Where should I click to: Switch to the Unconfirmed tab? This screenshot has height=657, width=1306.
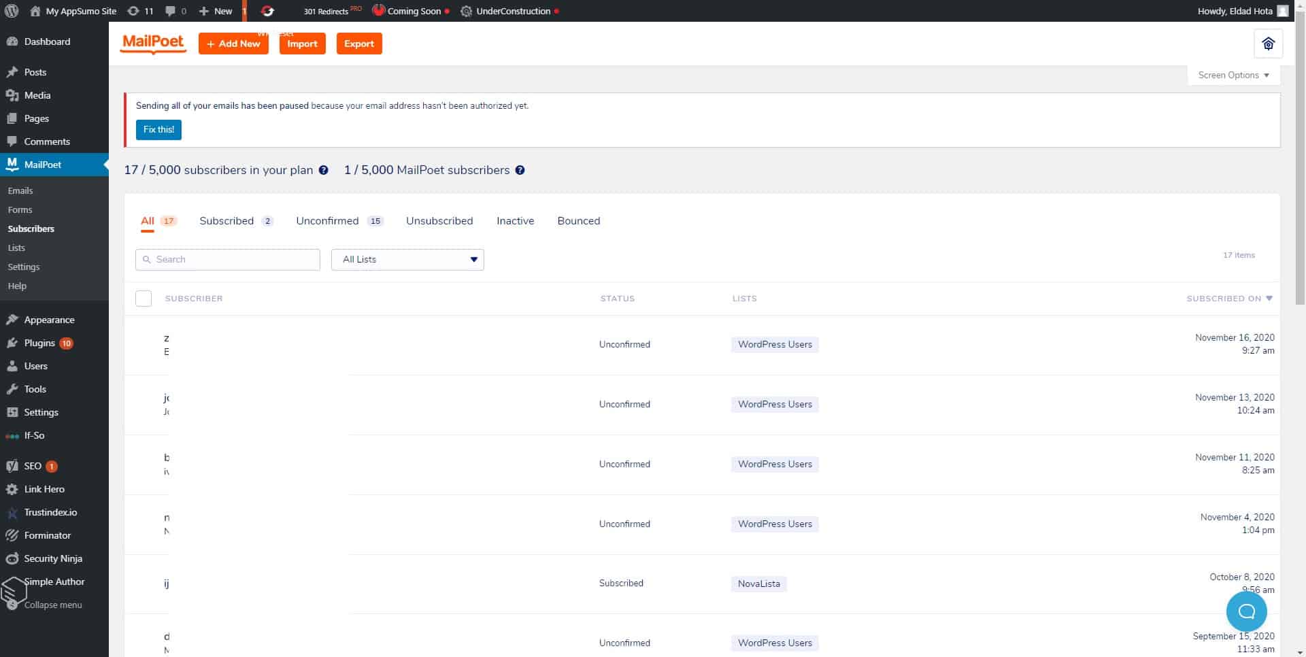coord(340,221)
